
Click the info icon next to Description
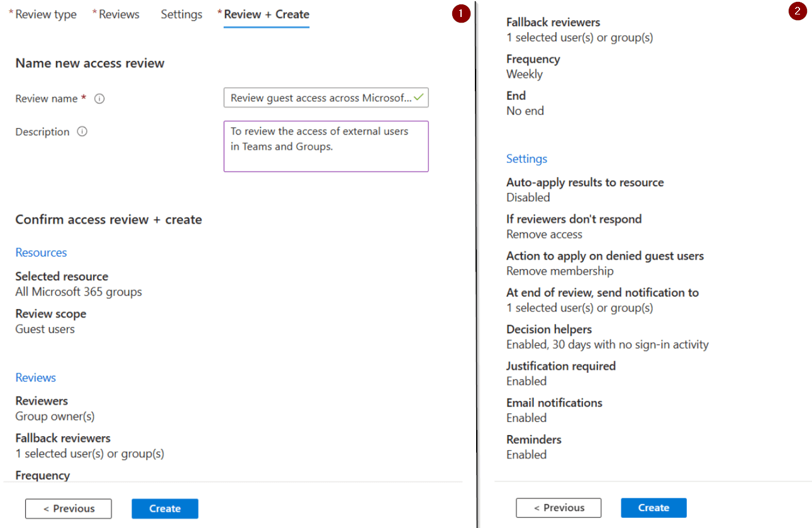(x=82, y=132)
